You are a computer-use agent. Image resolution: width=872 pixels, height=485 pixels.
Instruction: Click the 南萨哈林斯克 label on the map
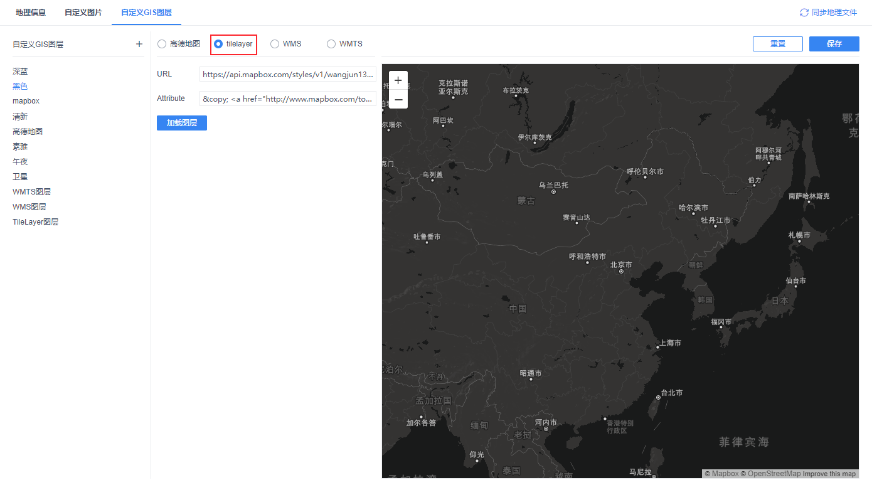809,196
